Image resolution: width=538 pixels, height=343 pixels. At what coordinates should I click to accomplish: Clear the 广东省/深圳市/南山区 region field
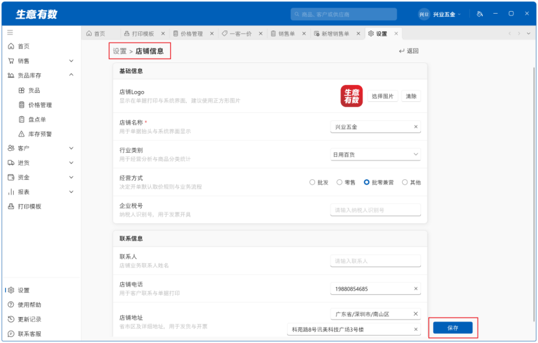tap(415, 314)
